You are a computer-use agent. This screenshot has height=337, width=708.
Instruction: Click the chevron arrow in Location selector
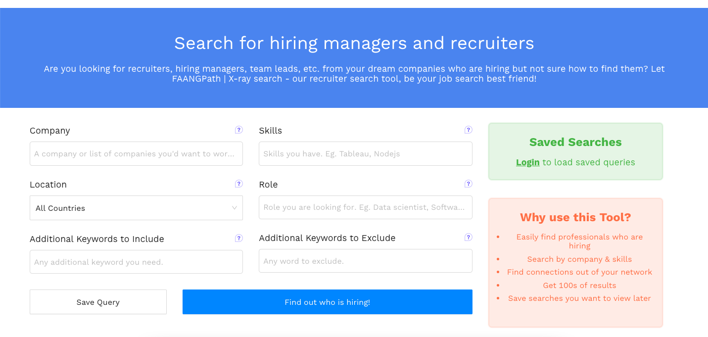[235, 208]
